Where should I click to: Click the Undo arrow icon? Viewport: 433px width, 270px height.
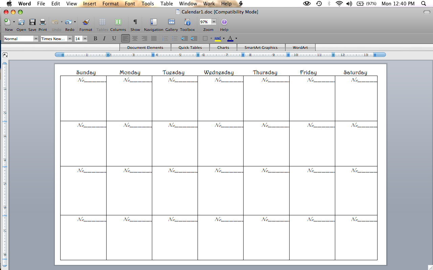click(55, 22)
